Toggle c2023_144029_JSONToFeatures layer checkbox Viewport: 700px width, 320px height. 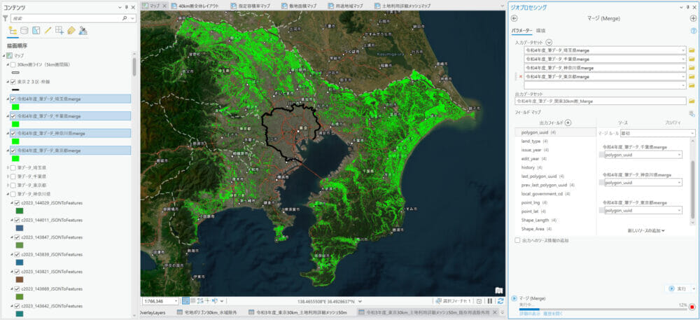17,202
